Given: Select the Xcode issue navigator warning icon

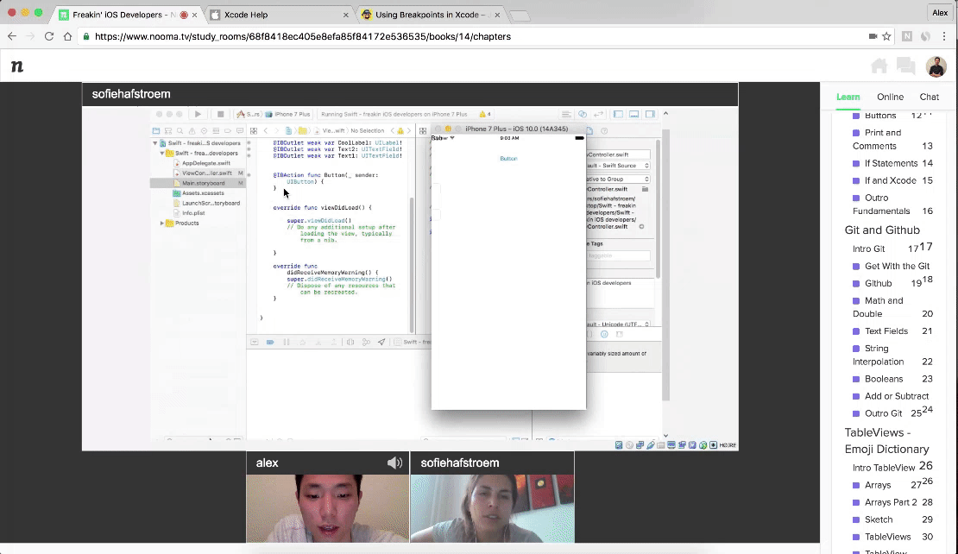Looking at the screenshot, I should (192, 130).
